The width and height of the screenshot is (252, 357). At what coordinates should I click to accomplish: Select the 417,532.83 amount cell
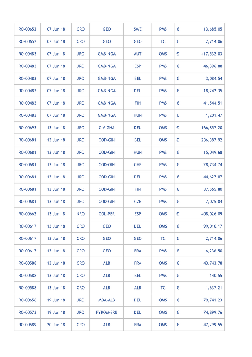click(x=211, y=54)
